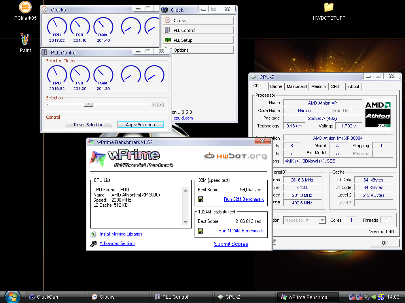This screenshot has height=303, width=405.
Task: Open the Clocks button in ClockGen
Action: (199, 21)
